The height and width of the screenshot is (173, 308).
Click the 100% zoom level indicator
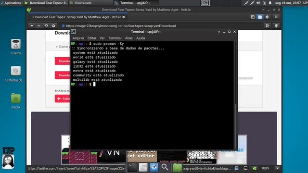265,168
